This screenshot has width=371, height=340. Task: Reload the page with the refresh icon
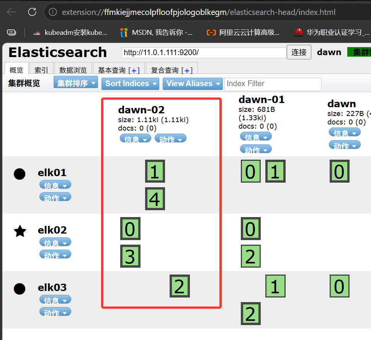[x=32, y=12]
